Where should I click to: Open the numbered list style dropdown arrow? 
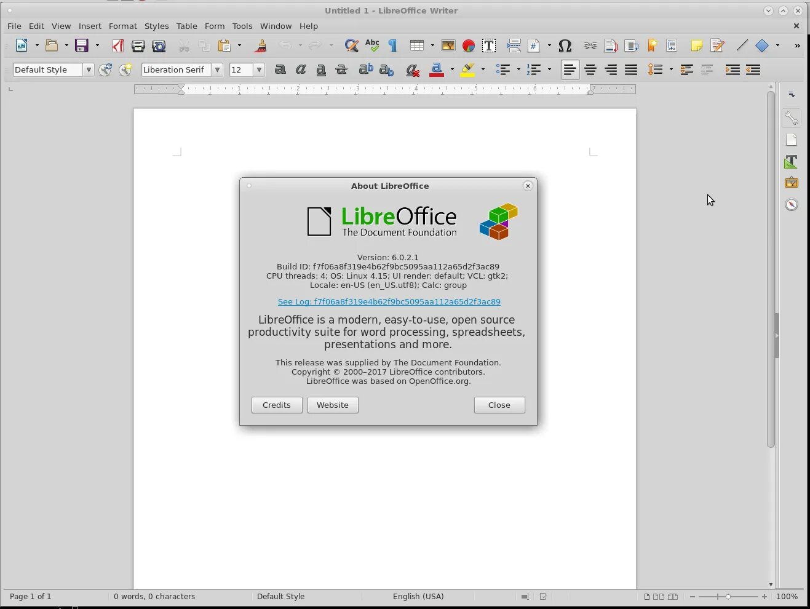point(549,70)
